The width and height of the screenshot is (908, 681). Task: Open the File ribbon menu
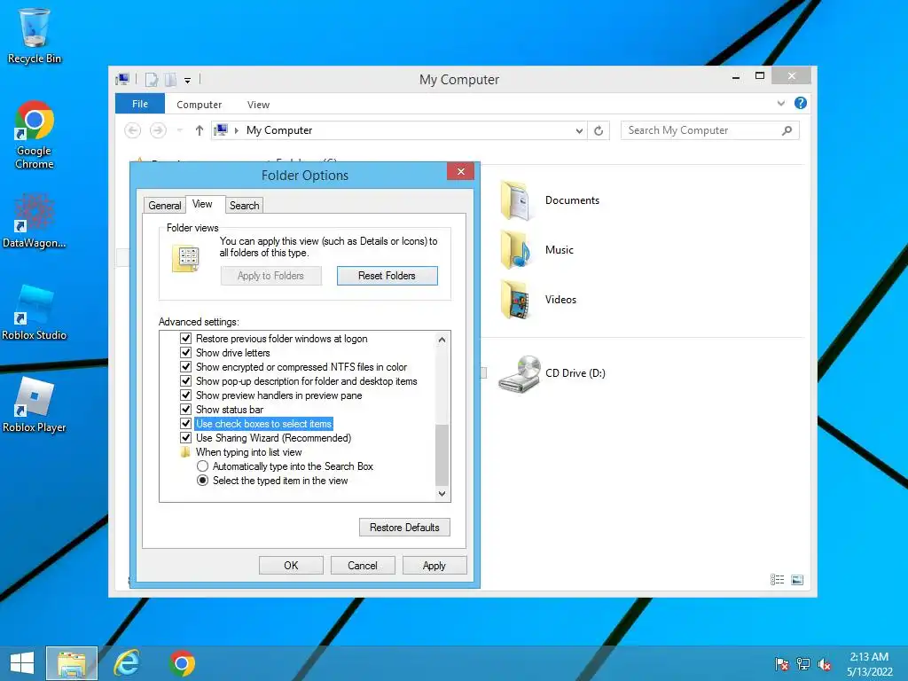coord(140,104)
